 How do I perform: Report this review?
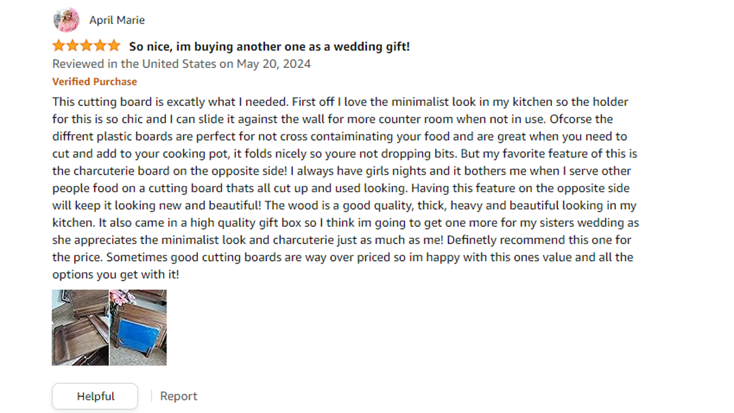point(179,396)
